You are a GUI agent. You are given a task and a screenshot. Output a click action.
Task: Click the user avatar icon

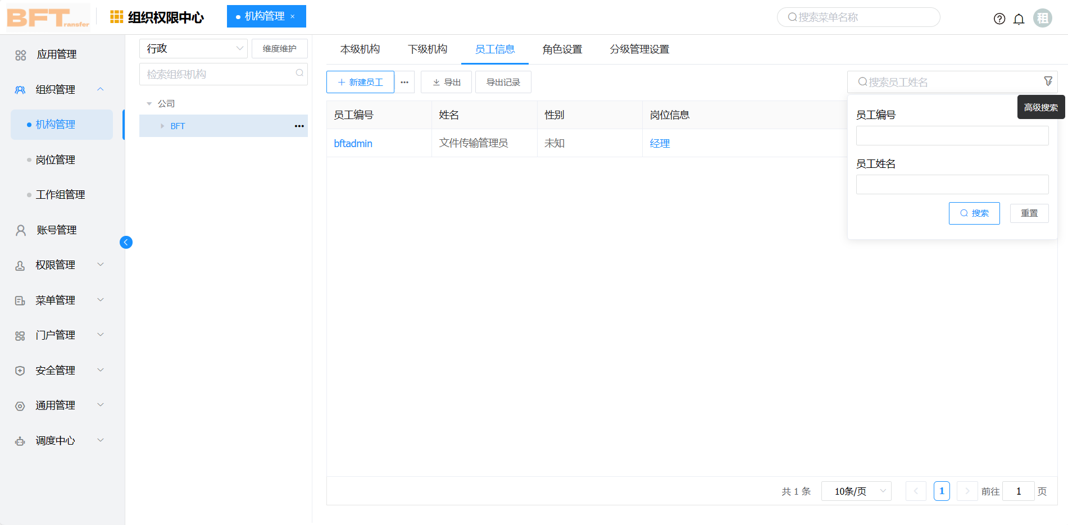pyautogui.click(x=1043, y=18)
